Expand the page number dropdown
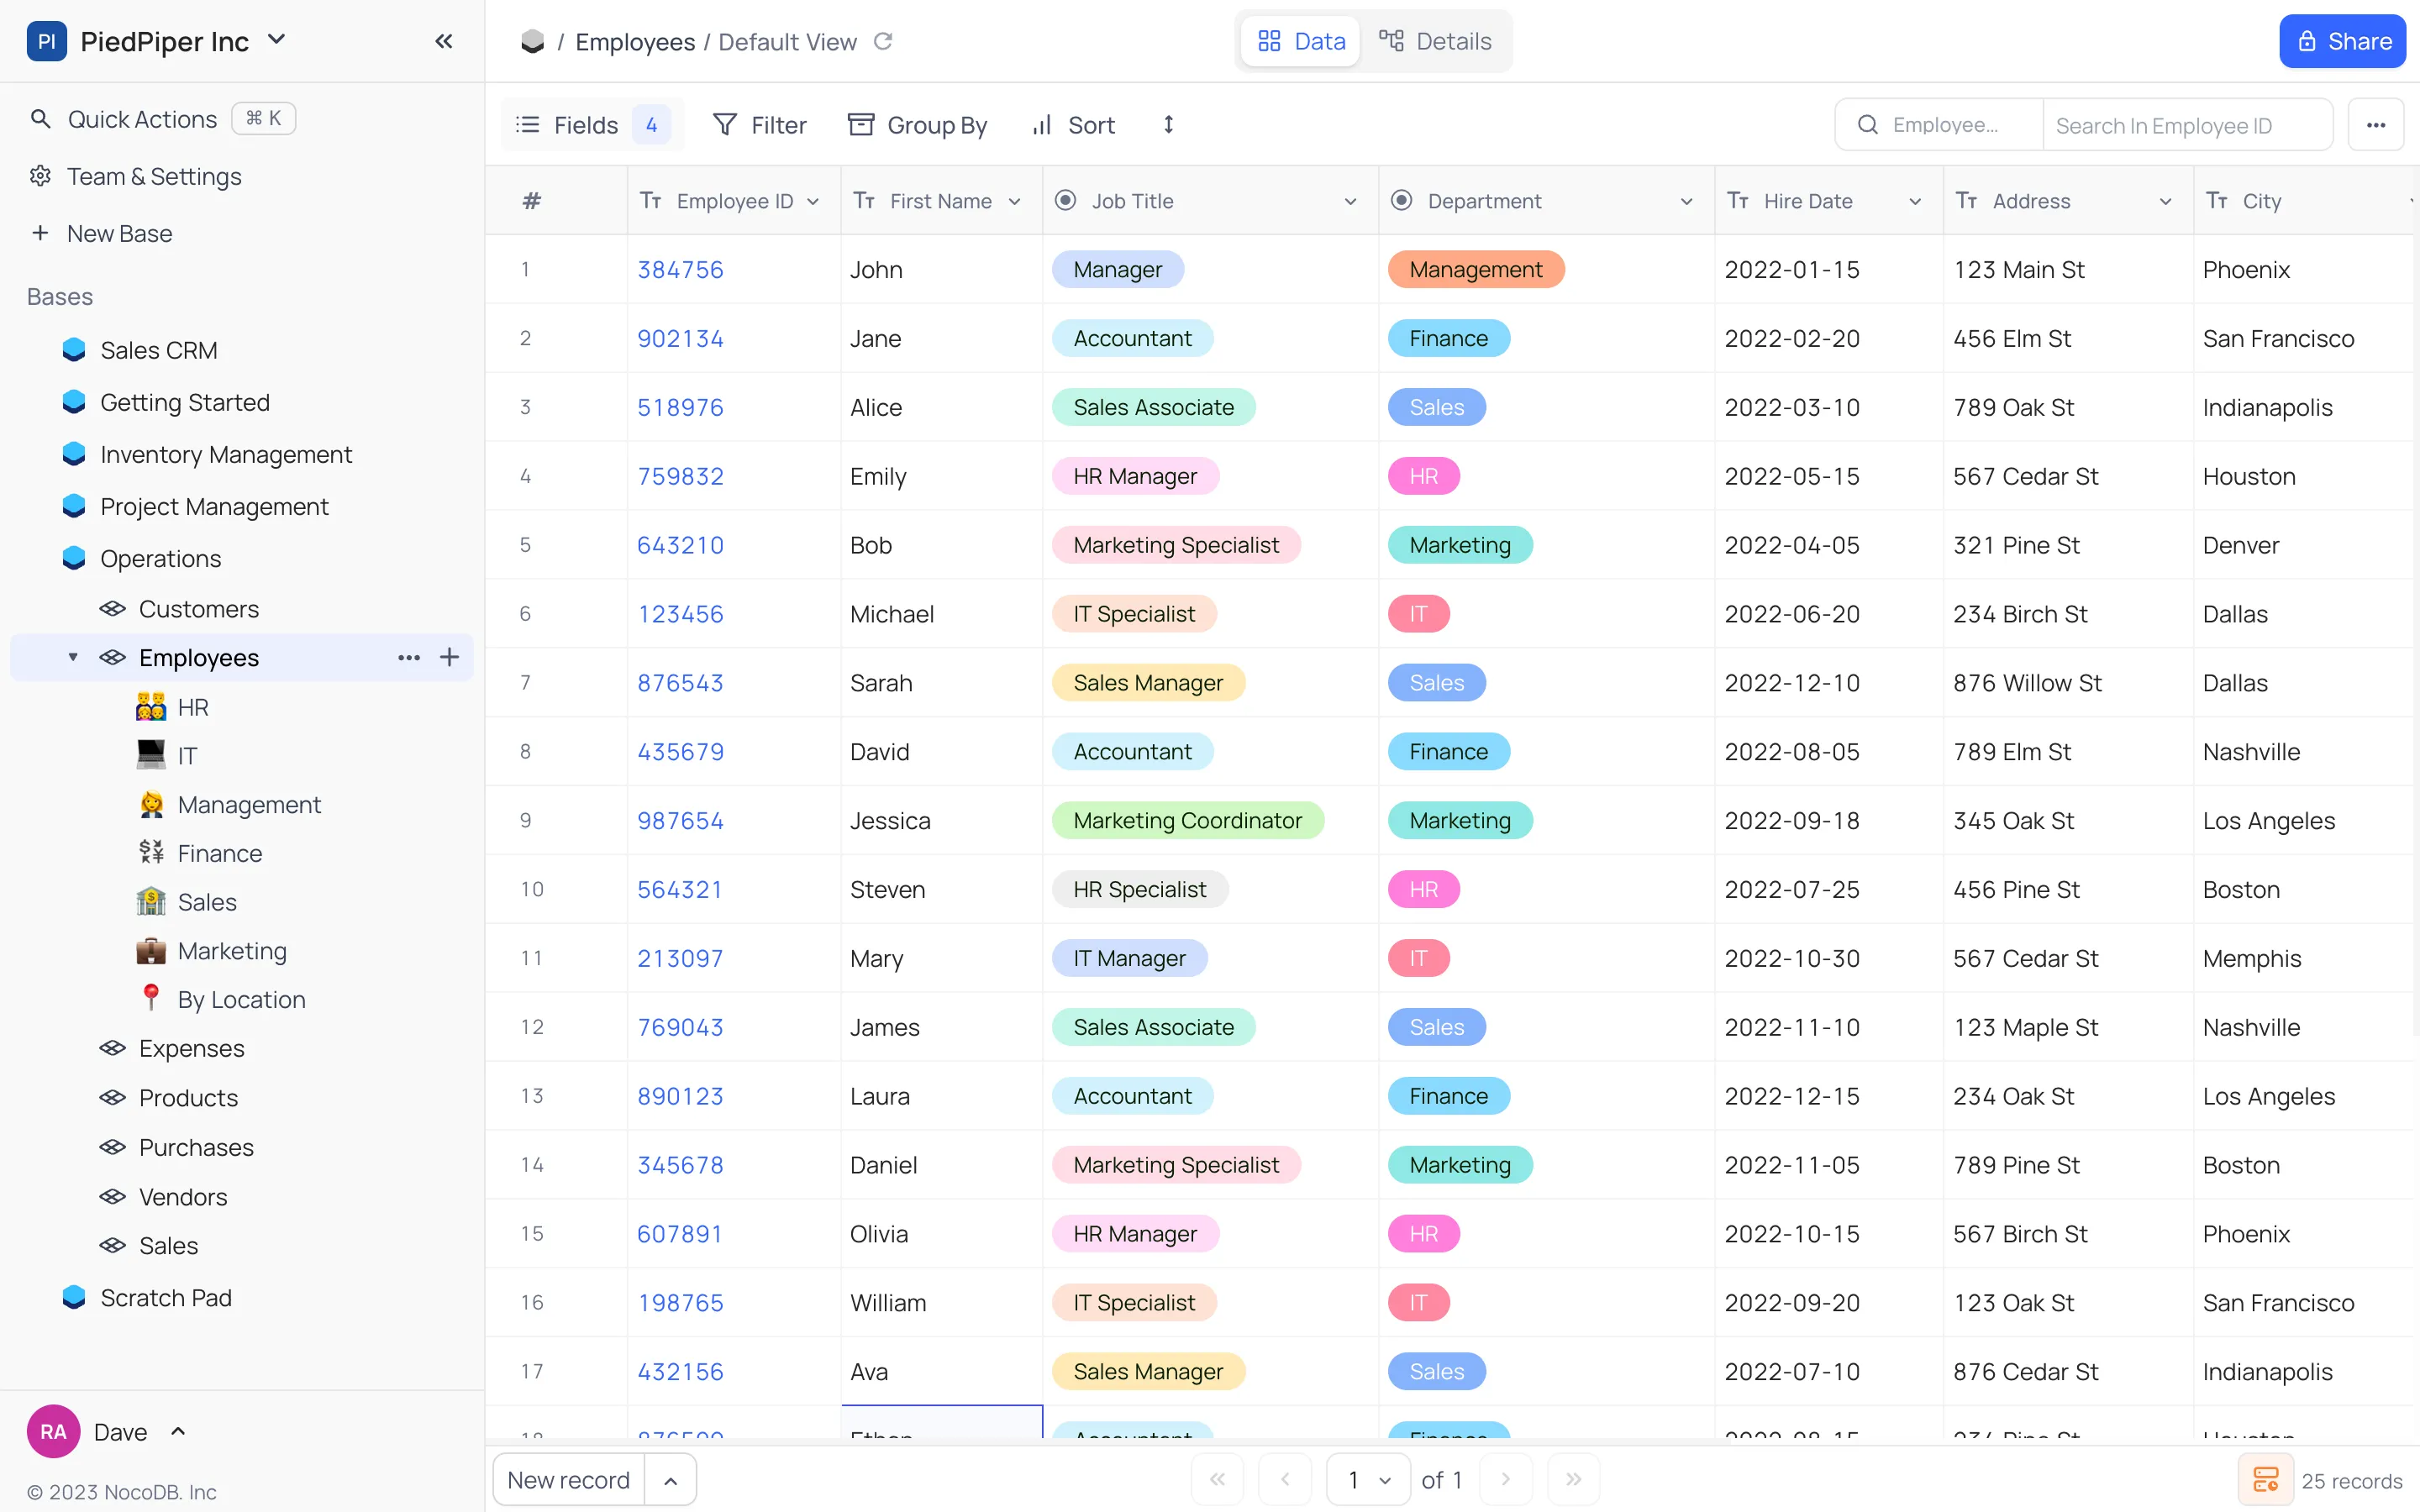Screen dimensions: 2420x1512 (1369, 1479)
